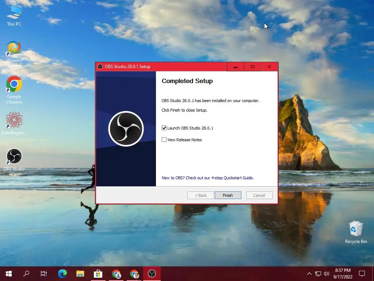The width and height of the screenshot is (374, 281).
Task: Click the 'OBS Studio 28.0.1 Setup' title text
Action: [127, 67]
